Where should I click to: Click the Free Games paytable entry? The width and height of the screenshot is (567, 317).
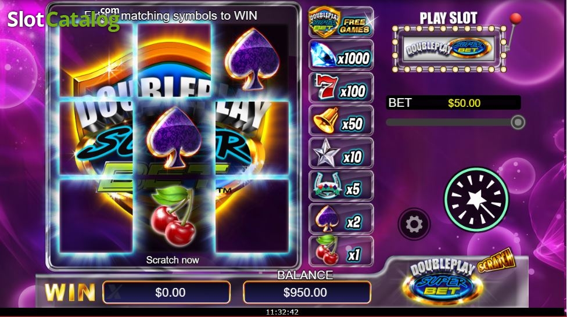click(341, 22)
